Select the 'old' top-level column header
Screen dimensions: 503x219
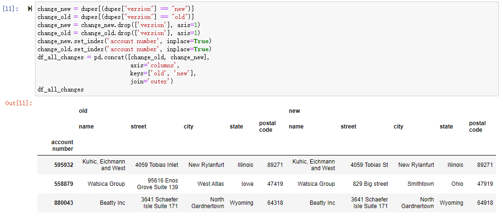(x=83, y=111)
